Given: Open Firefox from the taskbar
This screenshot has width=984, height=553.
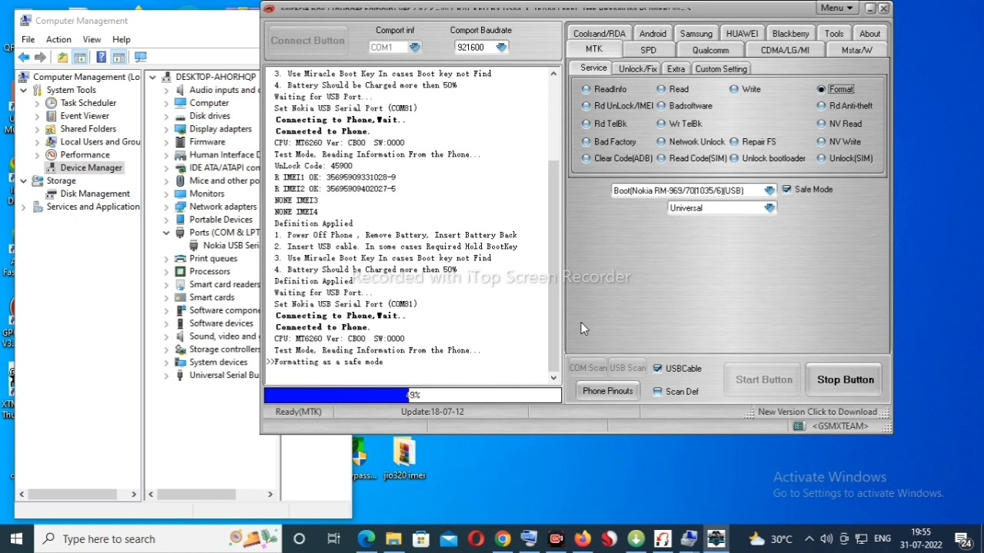Looking at the screenshot, I should 582,538.
